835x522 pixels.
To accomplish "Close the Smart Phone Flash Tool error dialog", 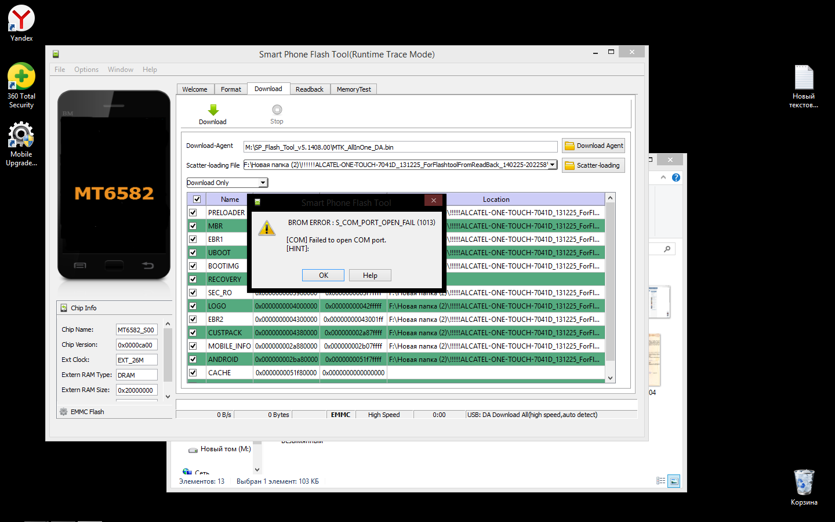I will pos(433,201).
